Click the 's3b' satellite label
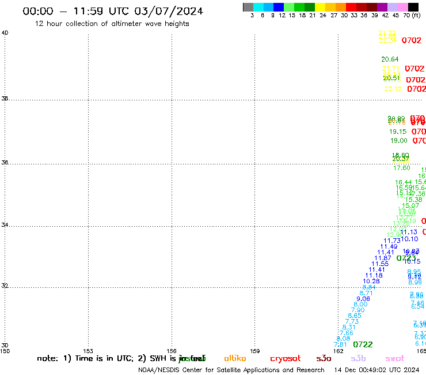This screenshot has height=375, width=426. tap(358, 358)
